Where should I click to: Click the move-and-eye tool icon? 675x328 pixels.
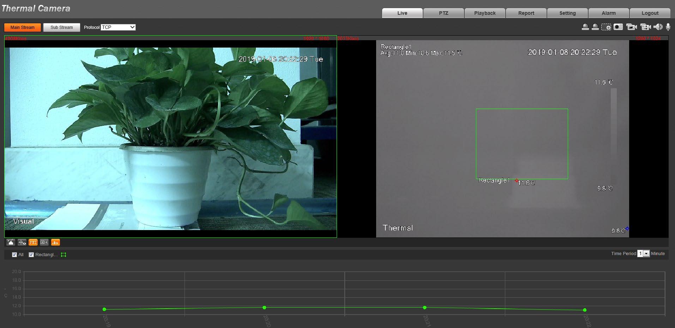point(22,242)
